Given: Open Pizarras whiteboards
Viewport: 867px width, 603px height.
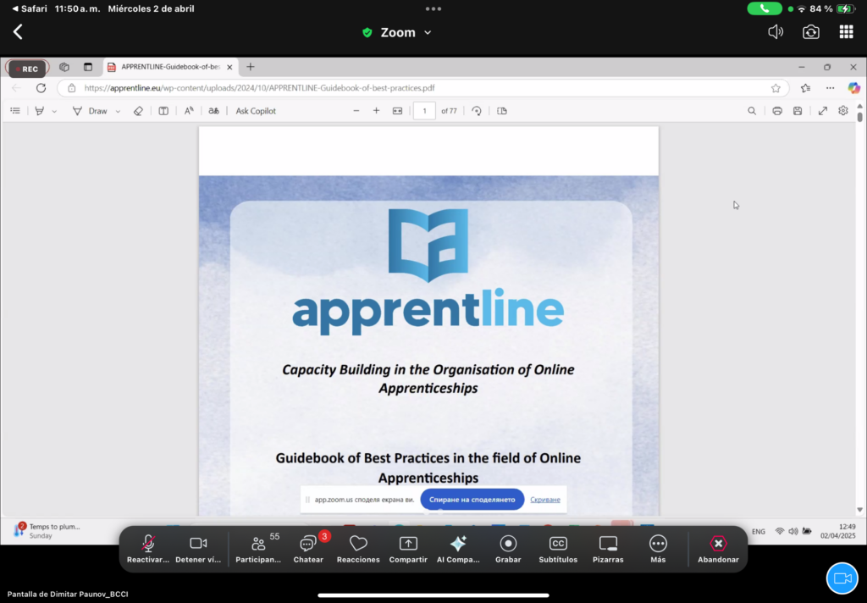Looking at the screenshot, I should click(x=608, y=548).
